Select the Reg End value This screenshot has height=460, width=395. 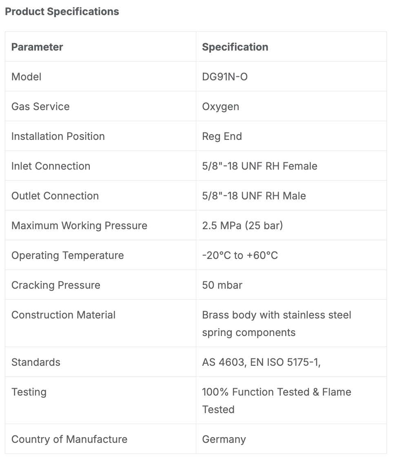(222, 137)
